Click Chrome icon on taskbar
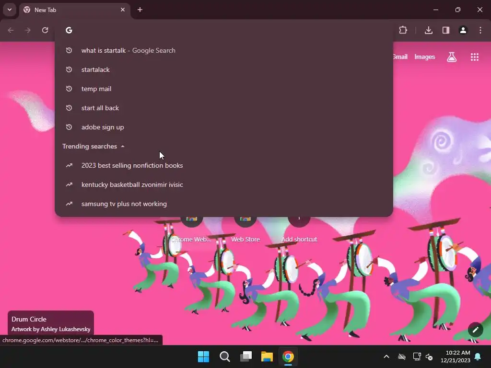The width and height of the screenshot is (491, 368). [x=288, y=356]
